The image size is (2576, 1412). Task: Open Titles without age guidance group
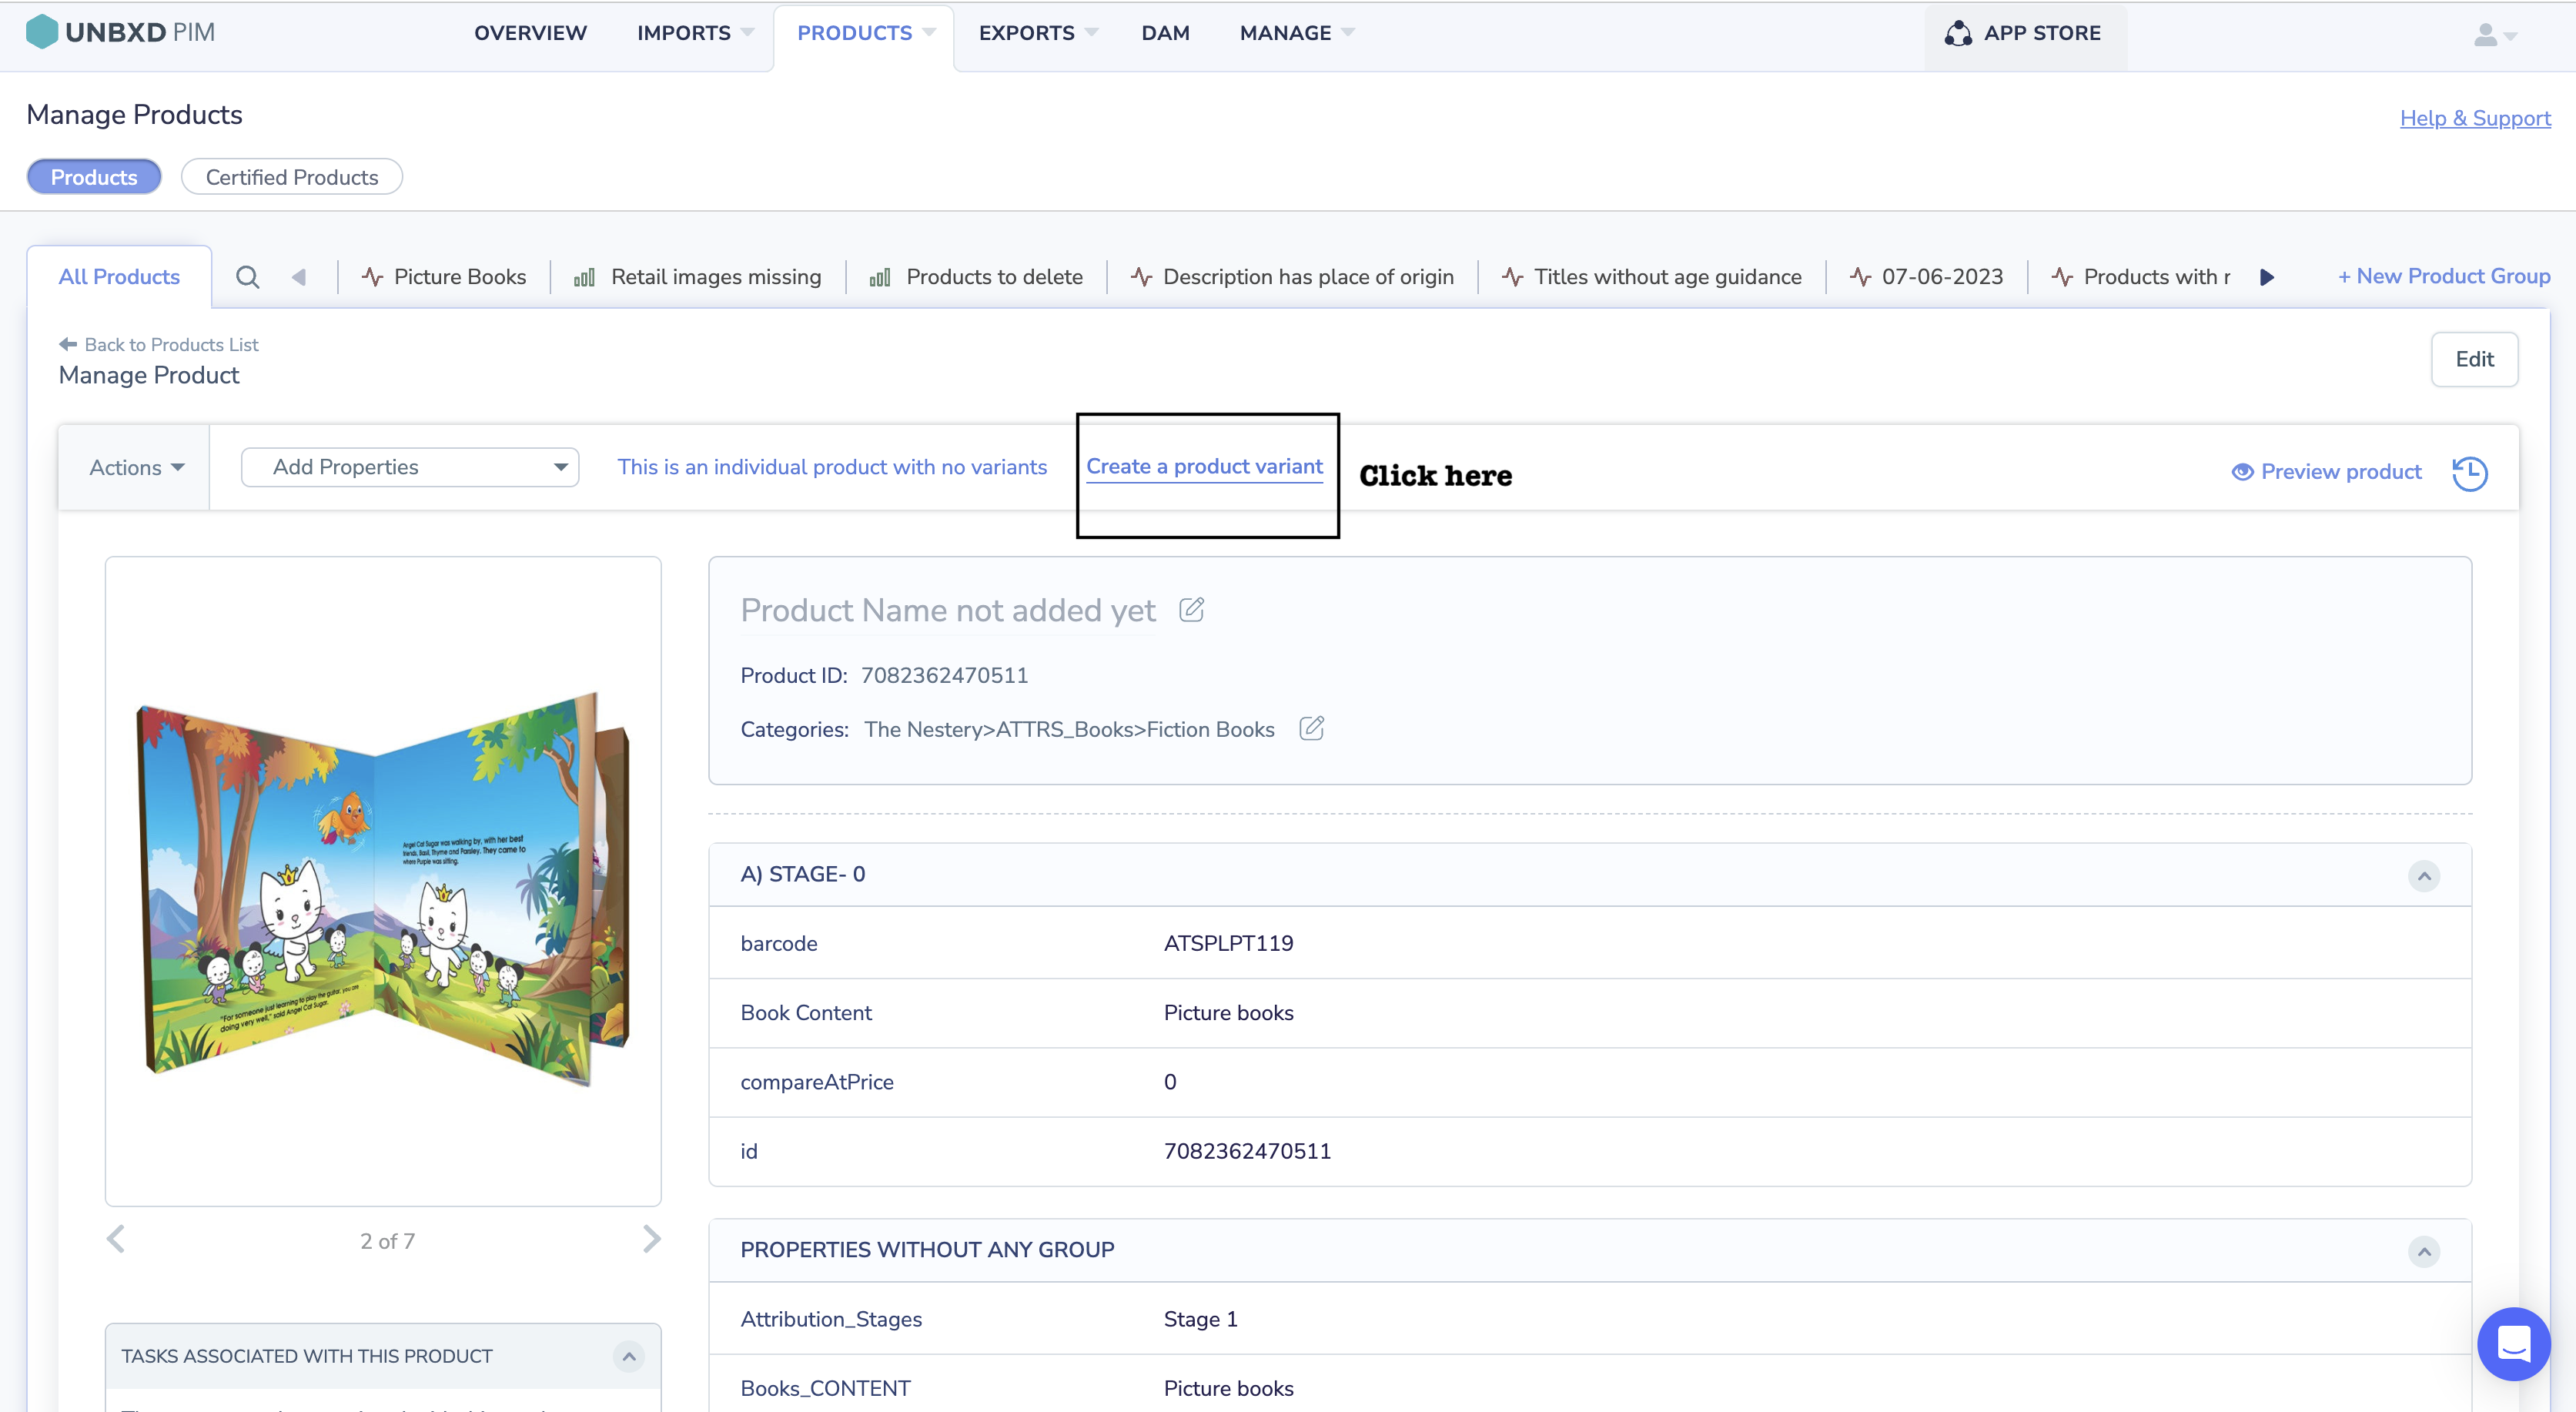click(1652, 277)
